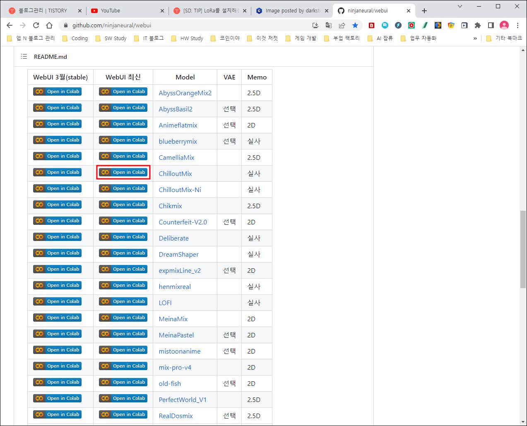Open the 업무 자동화 bookmark folder
Screen dimensions: 527x426
point(419,39)
